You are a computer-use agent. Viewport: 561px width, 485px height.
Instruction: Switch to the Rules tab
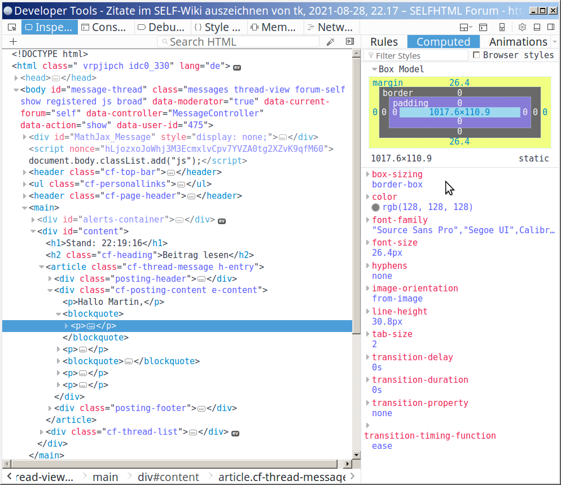point(384,42)
